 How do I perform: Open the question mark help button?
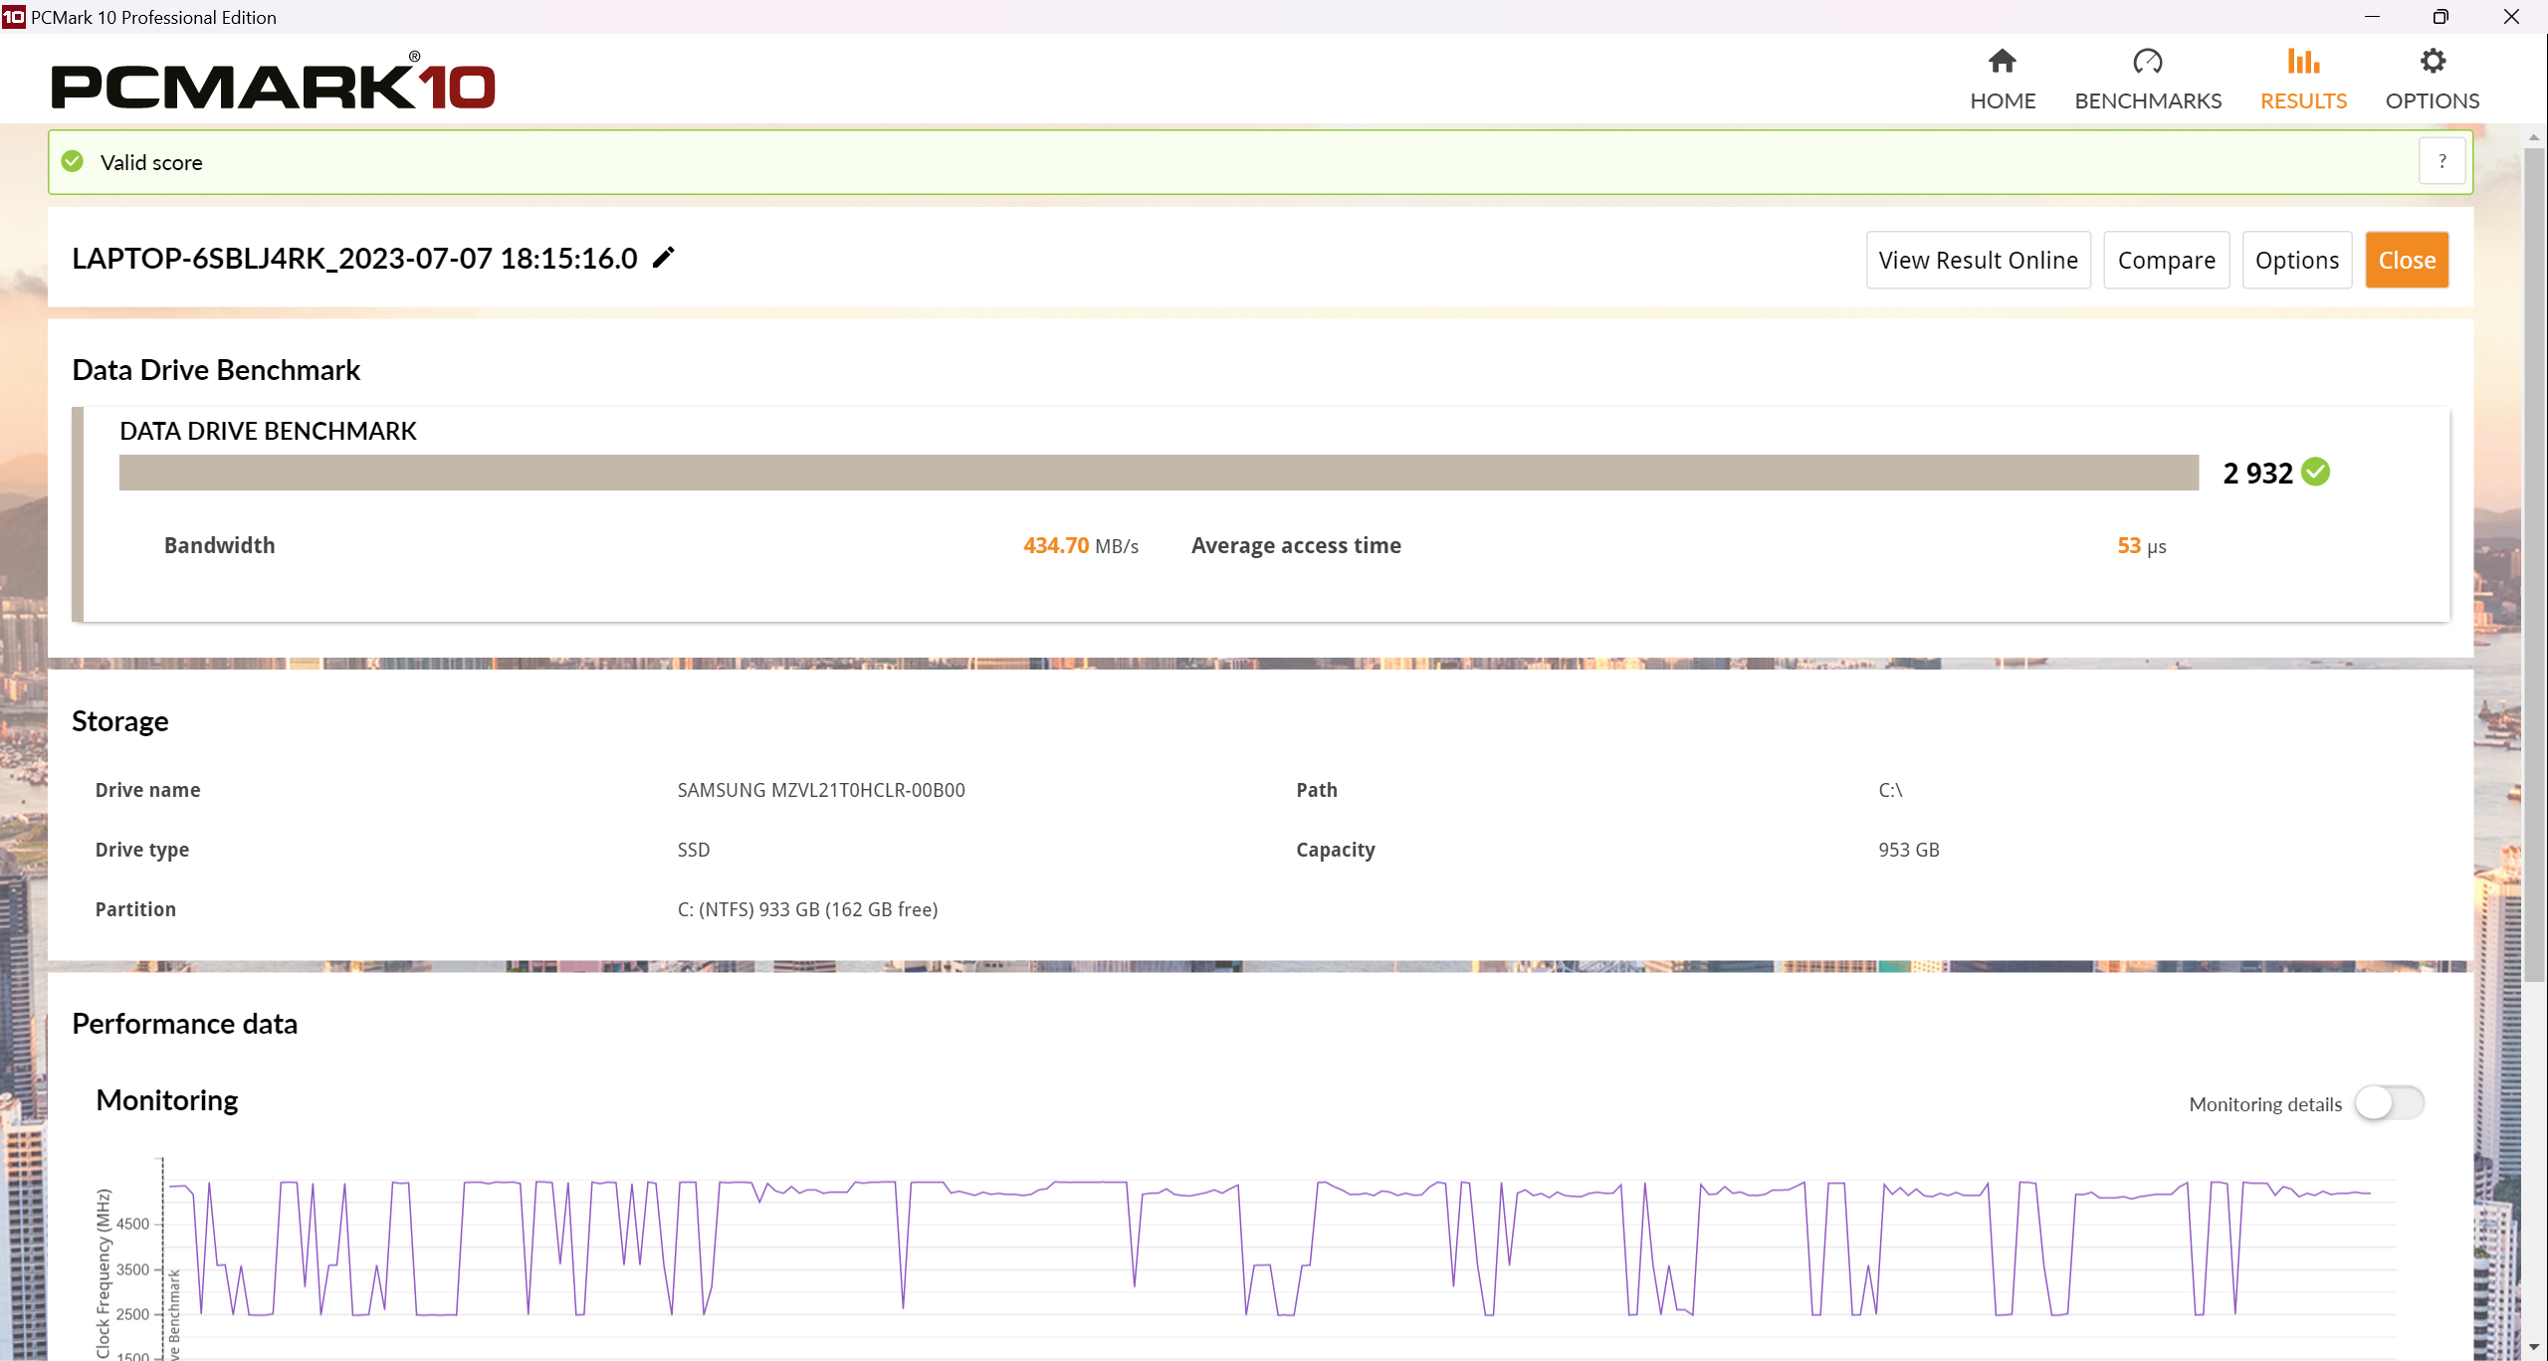point(2442,161)
